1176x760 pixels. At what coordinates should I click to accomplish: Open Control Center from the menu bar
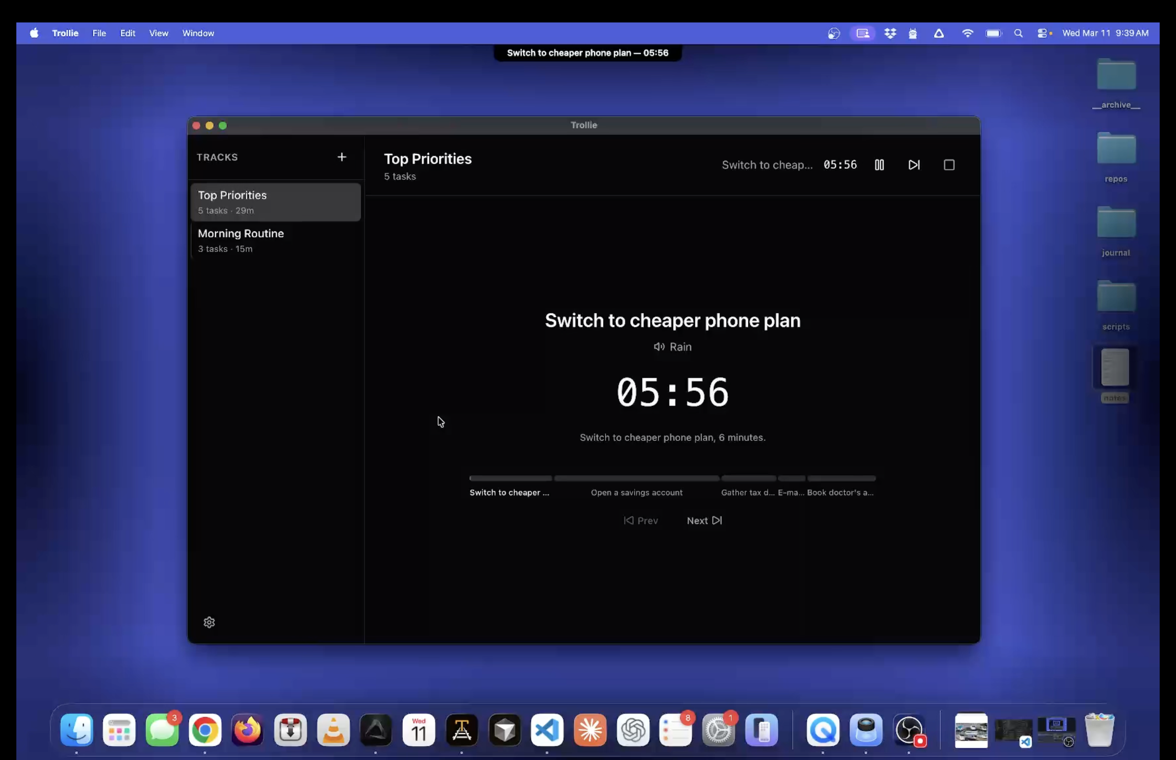pos(1042,33)
